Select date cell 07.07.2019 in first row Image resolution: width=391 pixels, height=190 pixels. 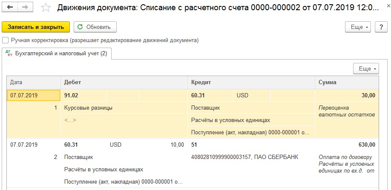click(34, 95)
